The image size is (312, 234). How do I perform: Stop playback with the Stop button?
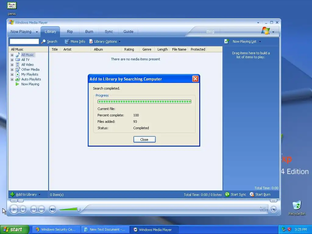tap(23, 209)
